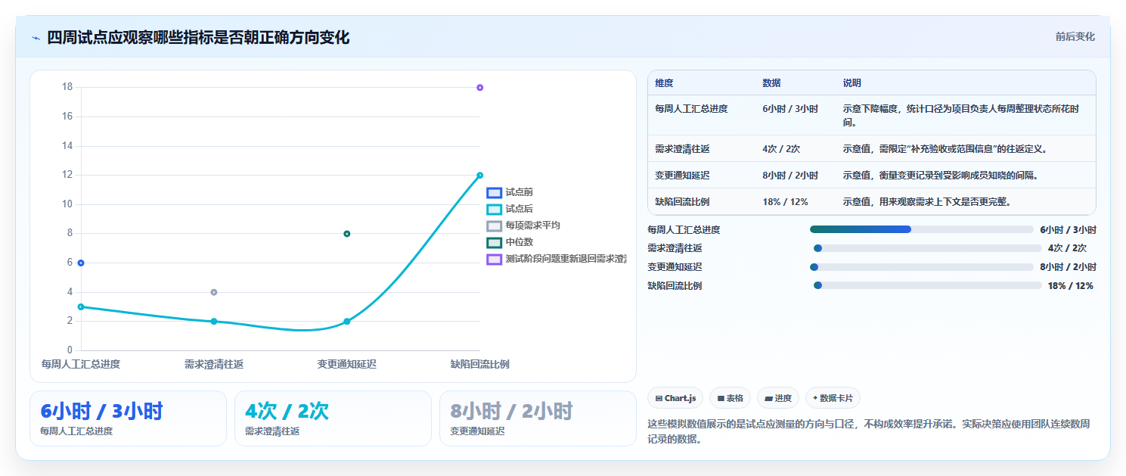The height and width of the screenshot is (476, 1126).
Task: Click the Chart.js chip
Action: tap(675, 398)
